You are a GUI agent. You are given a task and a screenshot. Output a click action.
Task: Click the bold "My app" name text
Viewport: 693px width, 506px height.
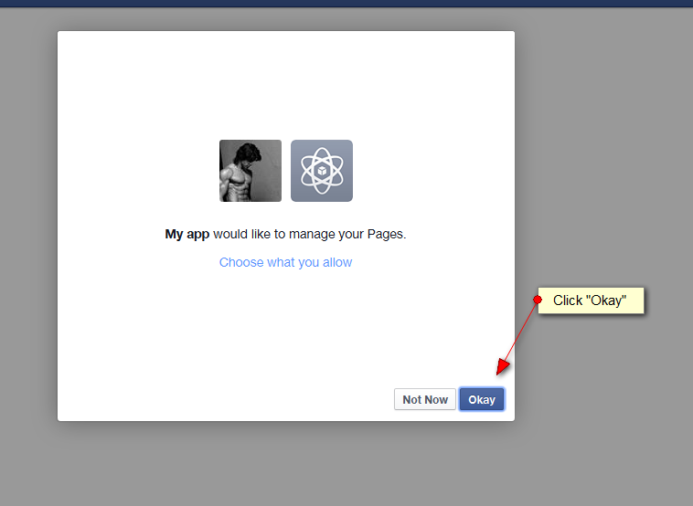pos(187,234)
